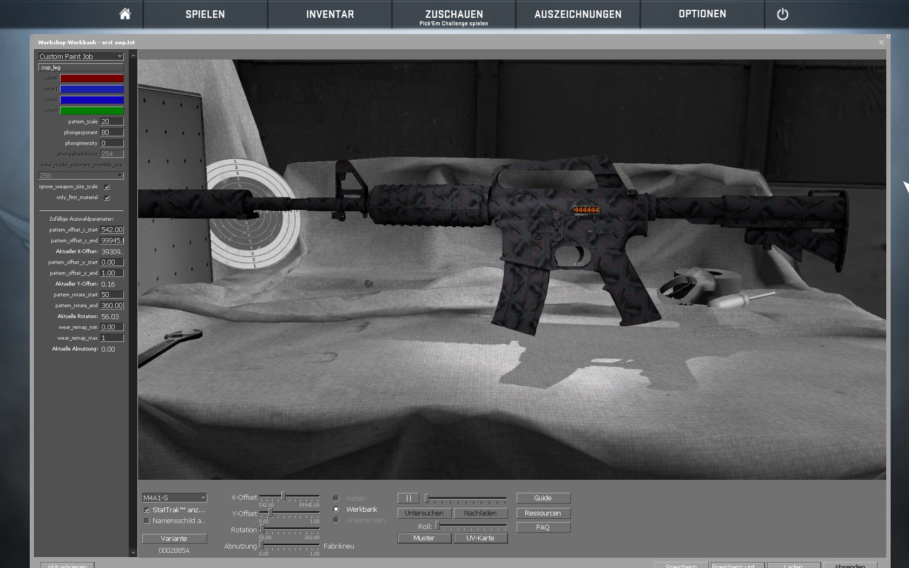909x568 pixels.
Task: Click the phongalbedoboost input field
Action: click(x=112, y=154)
